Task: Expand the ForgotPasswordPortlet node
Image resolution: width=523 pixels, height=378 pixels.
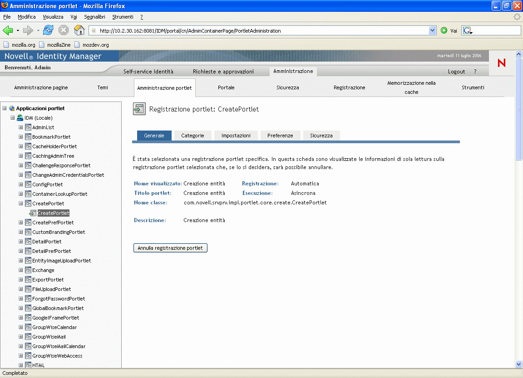Action: (x=21, y=299)
